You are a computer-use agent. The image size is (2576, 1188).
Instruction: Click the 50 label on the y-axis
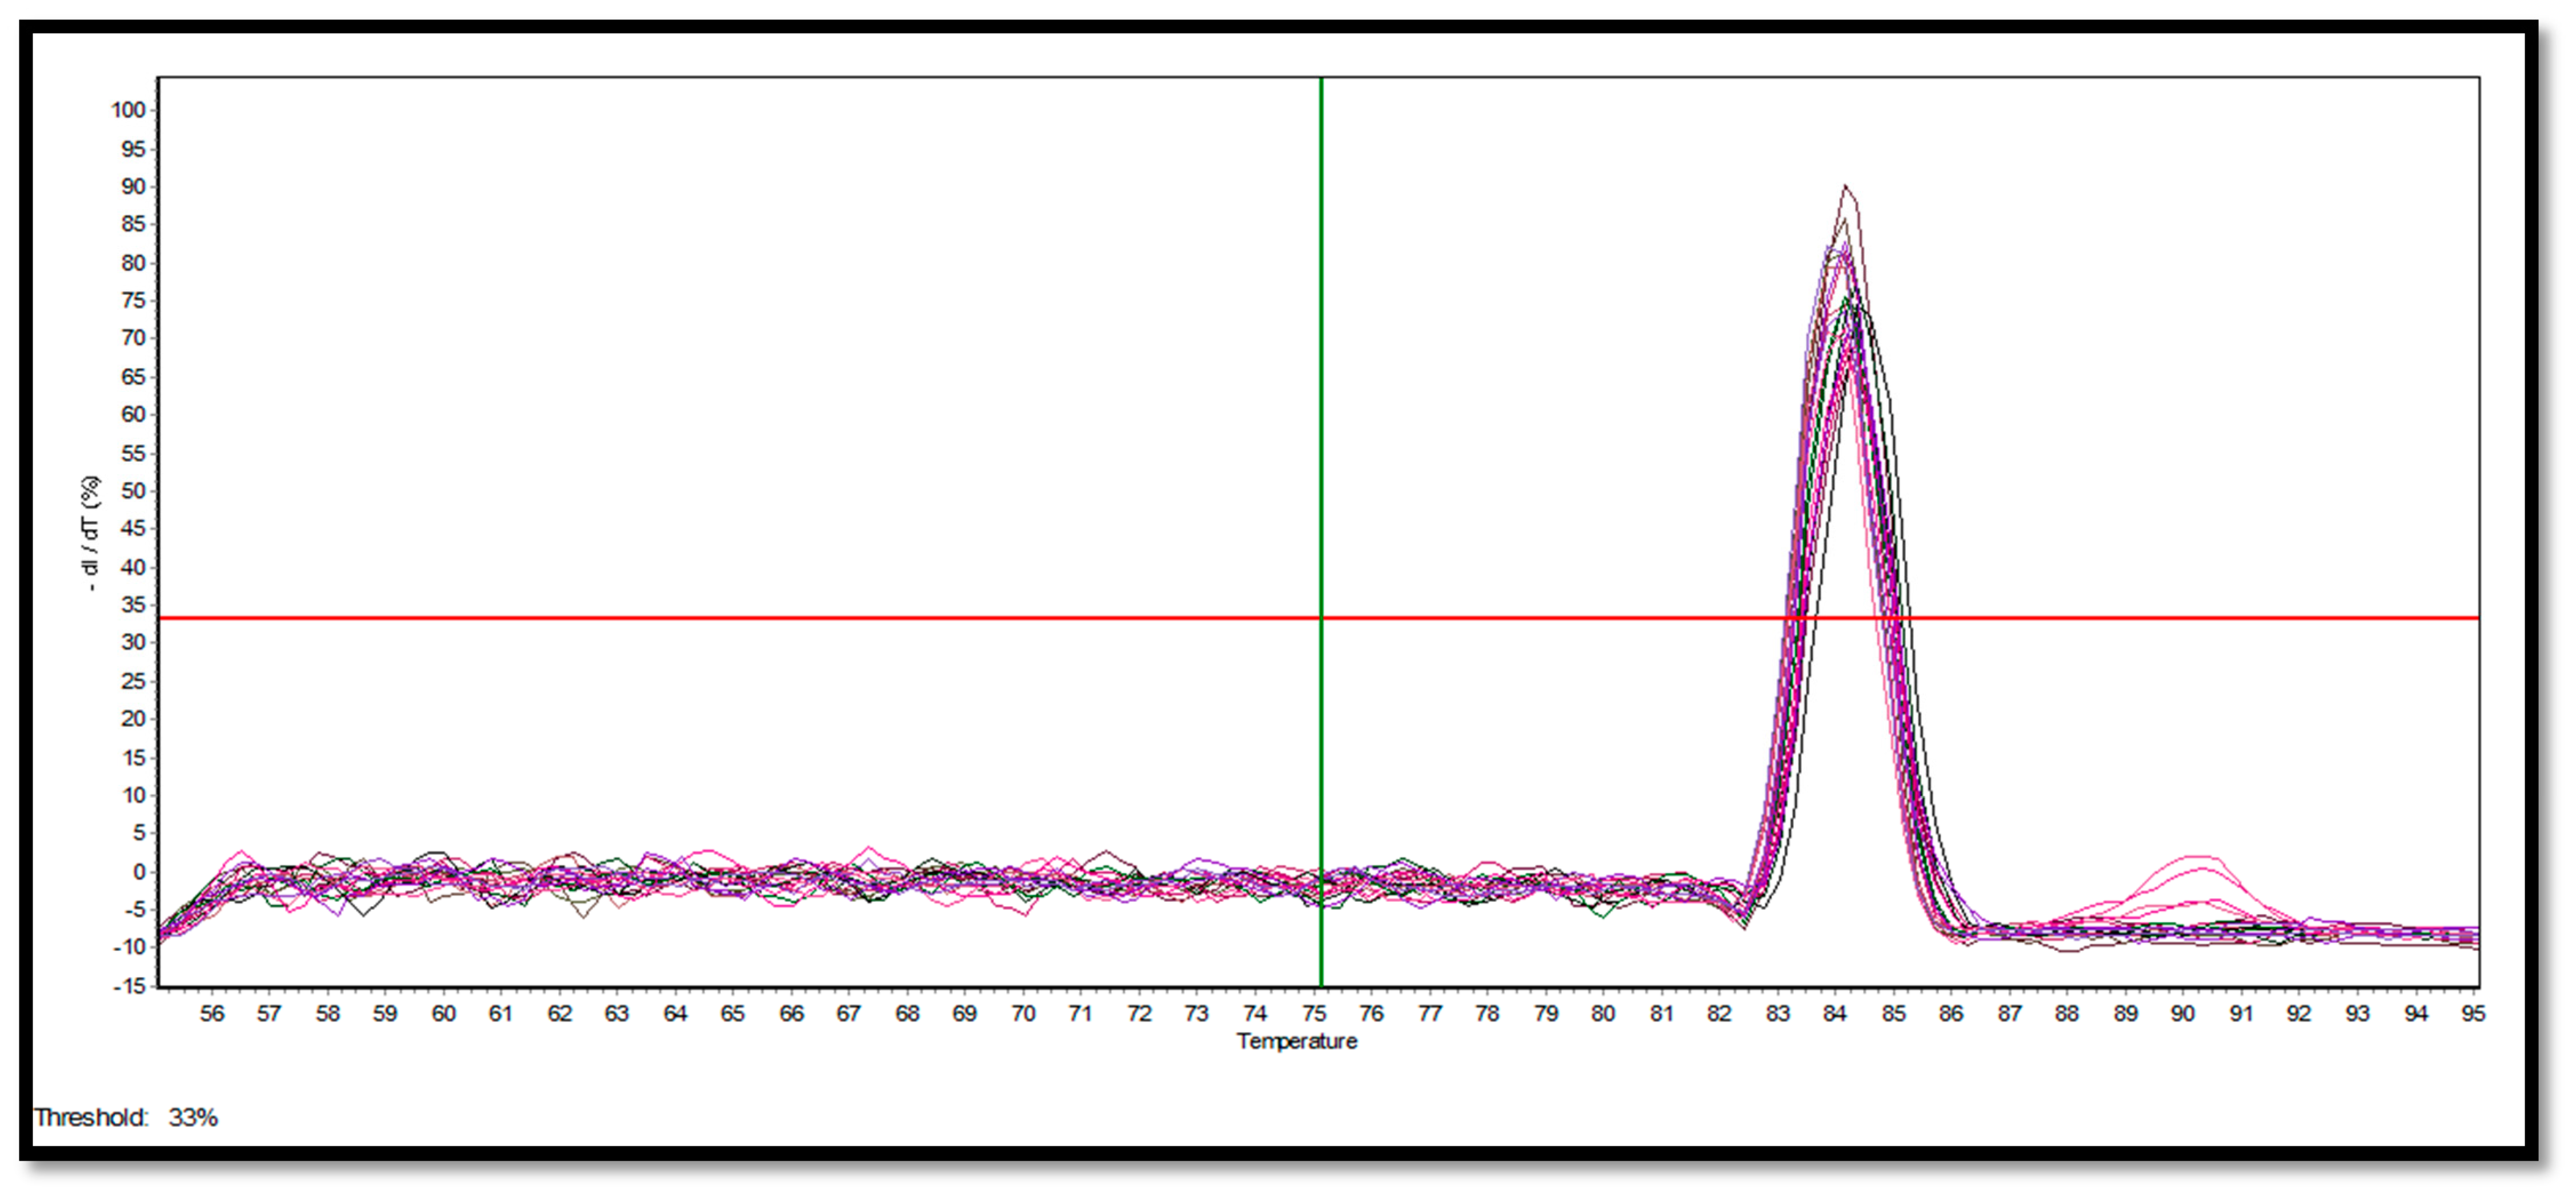click(x=133, y=491)
